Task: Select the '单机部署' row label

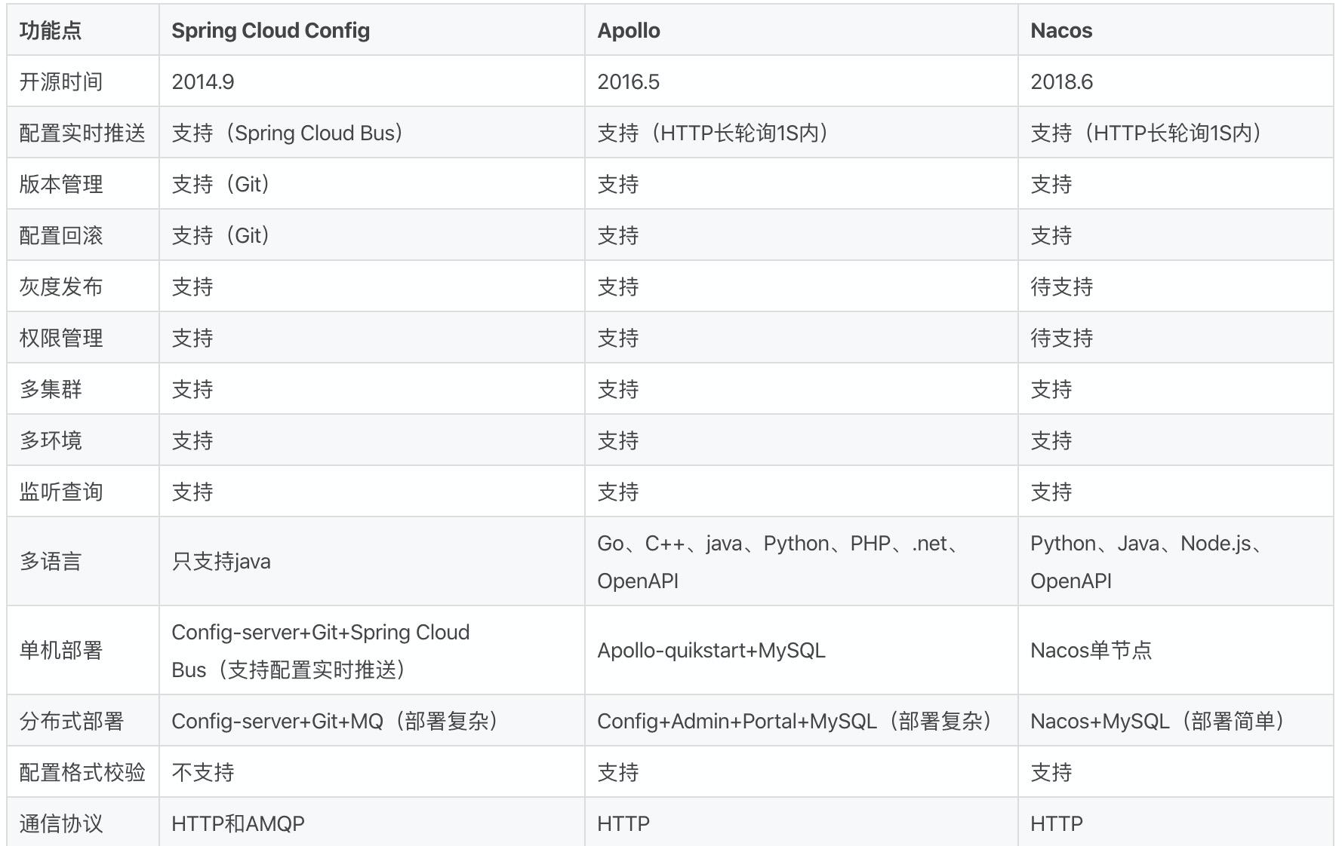Action: (83, 650)
